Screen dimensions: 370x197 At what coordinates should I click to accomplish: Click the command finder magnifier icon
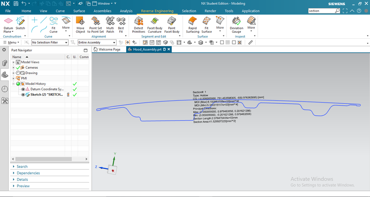click(x=337, y=11)
